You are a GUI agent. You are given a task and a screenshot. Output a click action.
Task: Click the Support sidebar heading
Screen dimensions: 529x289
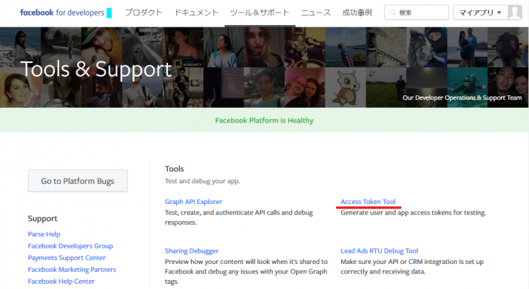click(42, 219)
